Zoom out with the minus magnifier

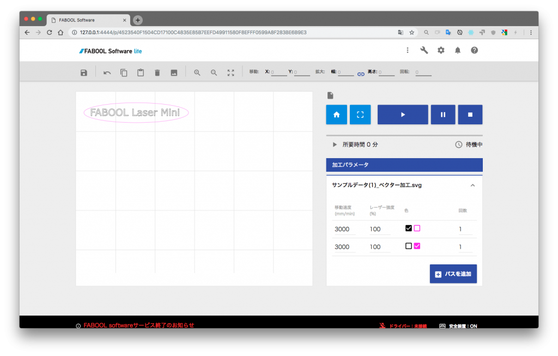coord(214,73)
